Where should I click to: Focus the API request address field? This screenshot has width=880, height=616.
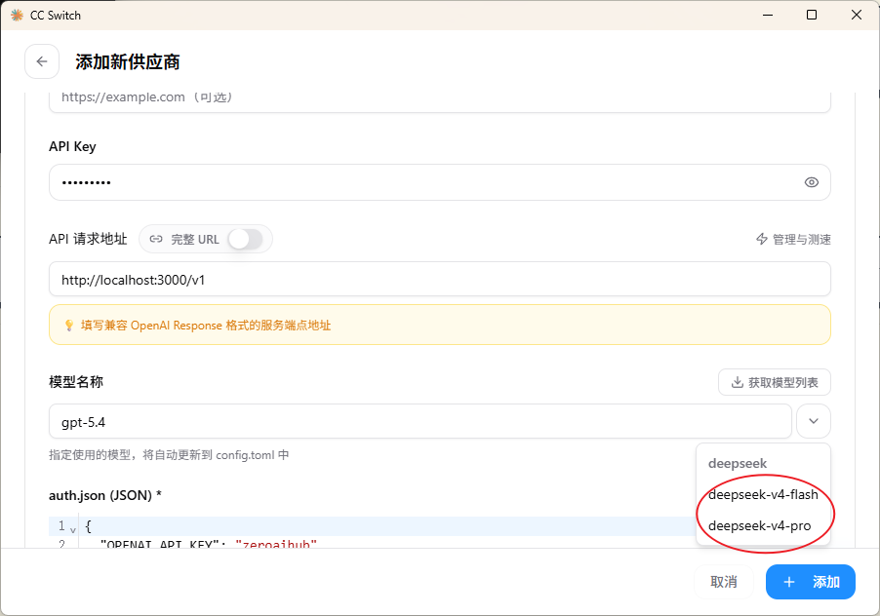click(x=439, y=279)
